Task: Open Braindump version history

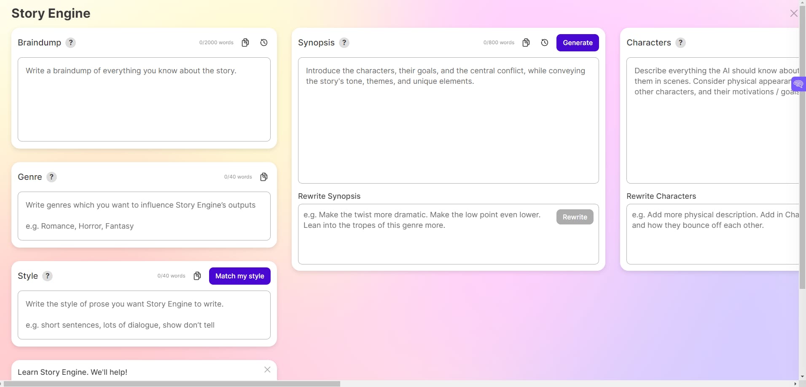Action: pyautogui.click(x=263, y=43)
